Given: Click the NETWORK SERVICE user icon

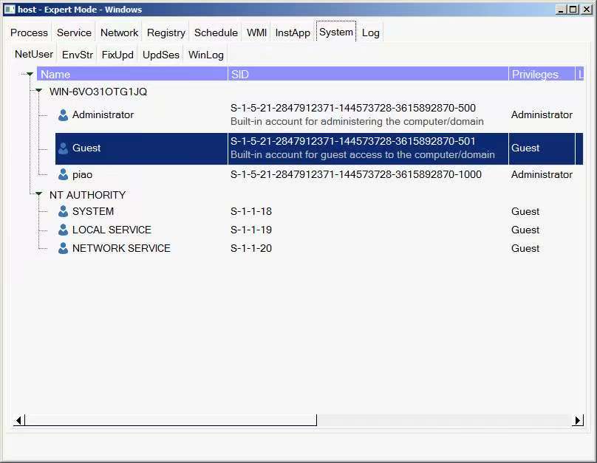Looking at the screenshot, I should [x=63, y=249].
